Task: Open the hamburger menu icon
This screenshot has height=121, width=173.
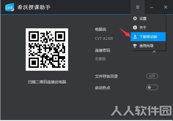Action: pyautogui.click(x=138, y=7)
